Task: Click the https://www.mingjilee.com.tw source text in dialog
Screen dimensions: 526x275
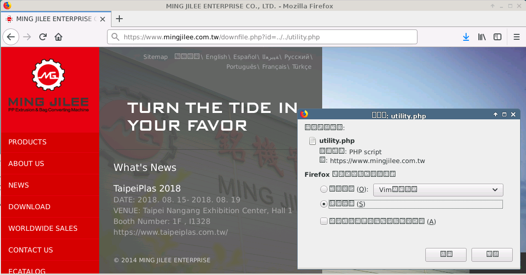Action: pyautogui.click(x=377, y=161)
